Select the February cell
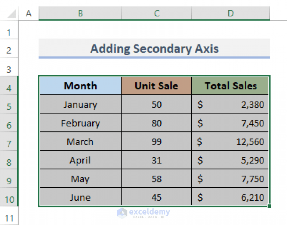This screenshot has width=287, height=225. [80, 123]
